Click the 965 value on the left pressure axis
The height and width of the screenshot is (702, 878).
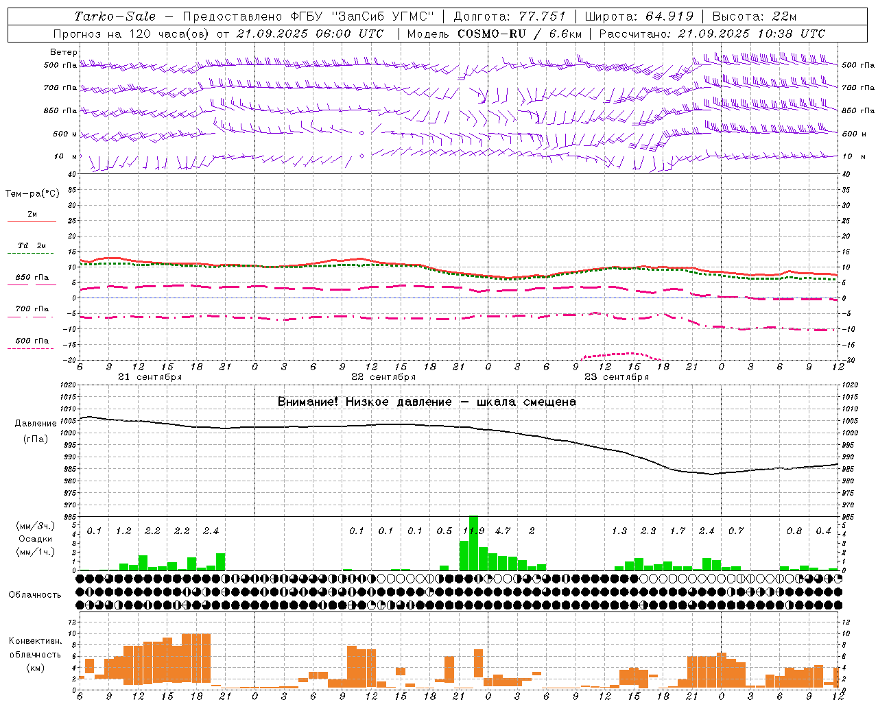click(71, 517)
